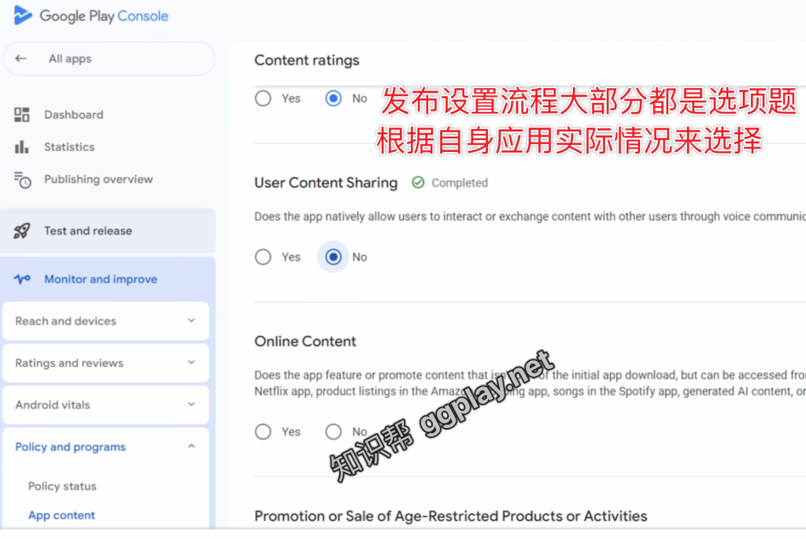Choose Yes for Online Content
The height and width of the screenshot is (539, 806).
263,432
